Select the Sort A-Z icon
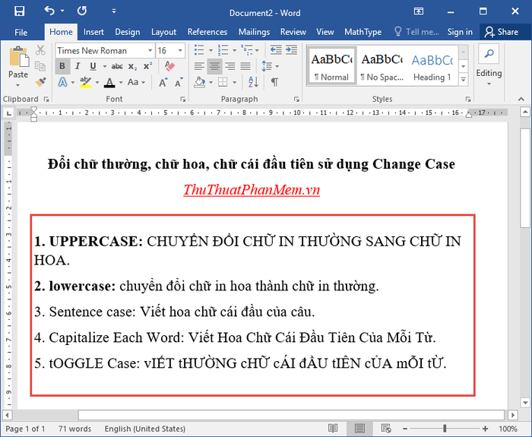Image resolution: width=532 pixels, height=437 pixels. click(253, 82)
